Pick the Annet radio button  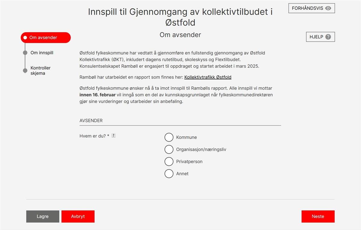[169, 174]
